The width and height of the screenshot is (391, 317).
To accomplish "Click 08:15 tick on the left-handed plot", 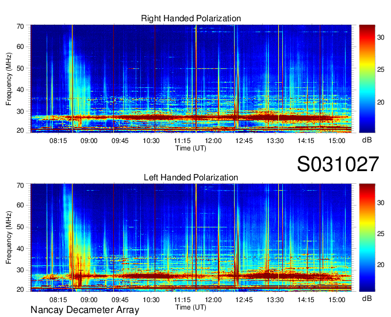I will point(58,300).
